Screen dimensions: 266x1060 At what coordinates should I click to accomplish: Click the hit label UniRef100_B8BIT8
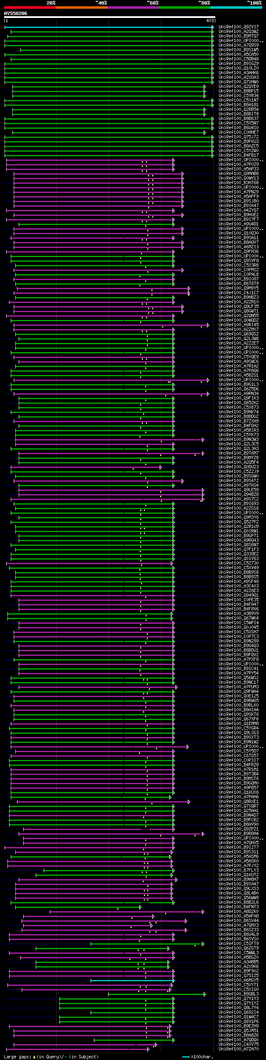[239, 114]
